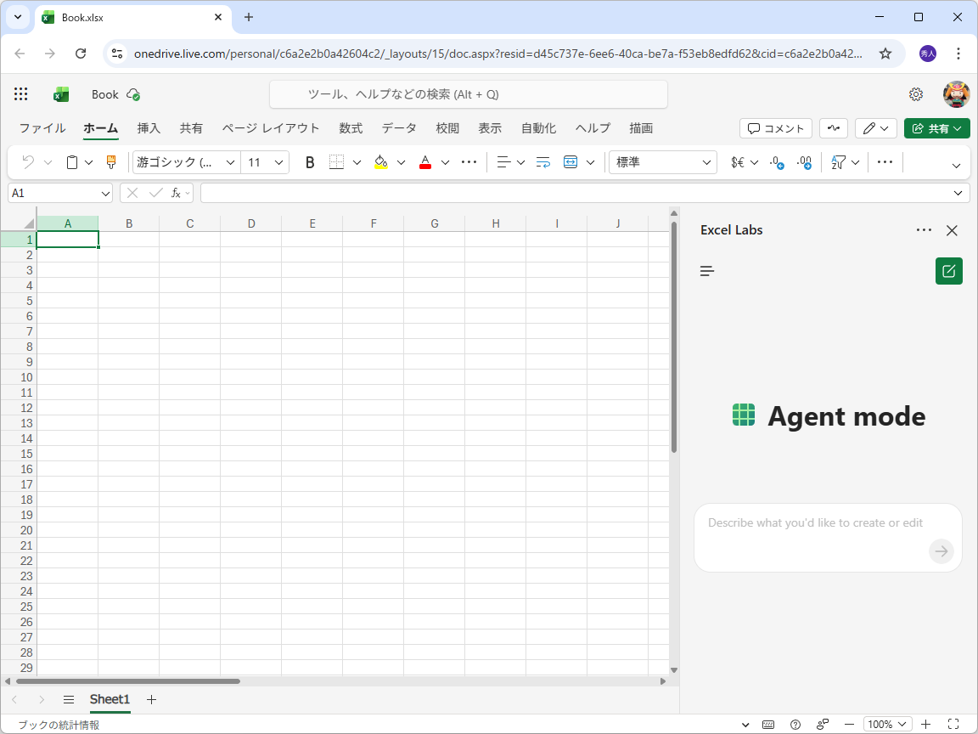The width and height of the screenshot is (978, 734).
Task: Expand the formula bar chevron
Action: [958, 193]
